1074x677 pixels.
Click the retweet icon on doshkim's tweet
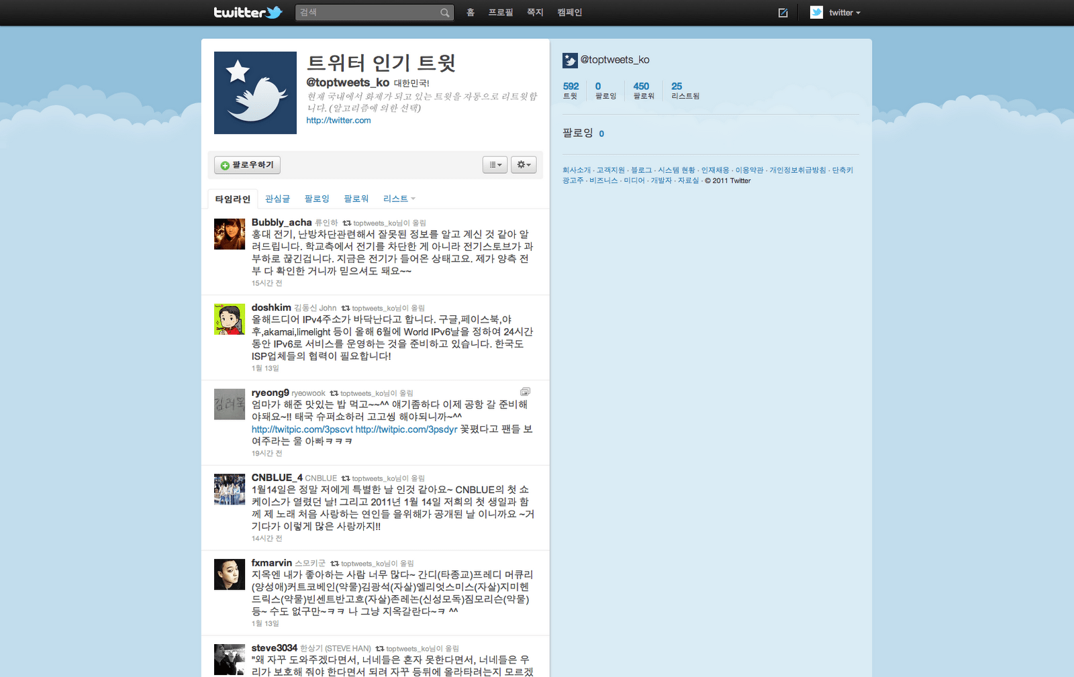(x=346, y=307)
